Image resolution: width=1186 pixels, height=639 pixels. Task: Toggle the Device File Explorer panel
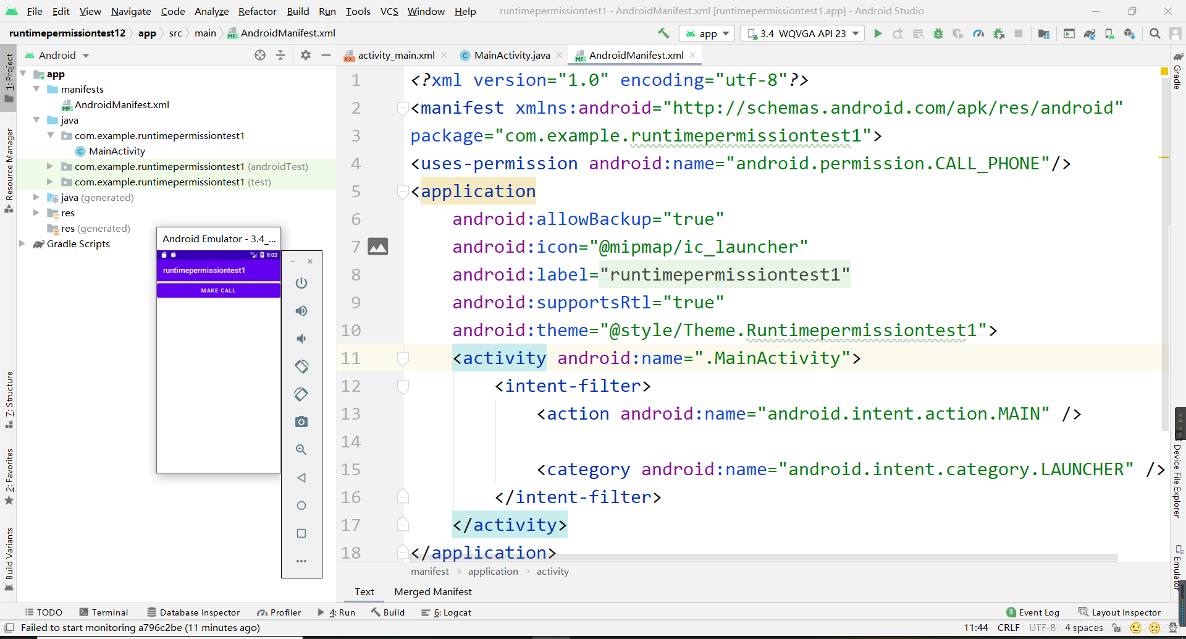pos(1178,481)
